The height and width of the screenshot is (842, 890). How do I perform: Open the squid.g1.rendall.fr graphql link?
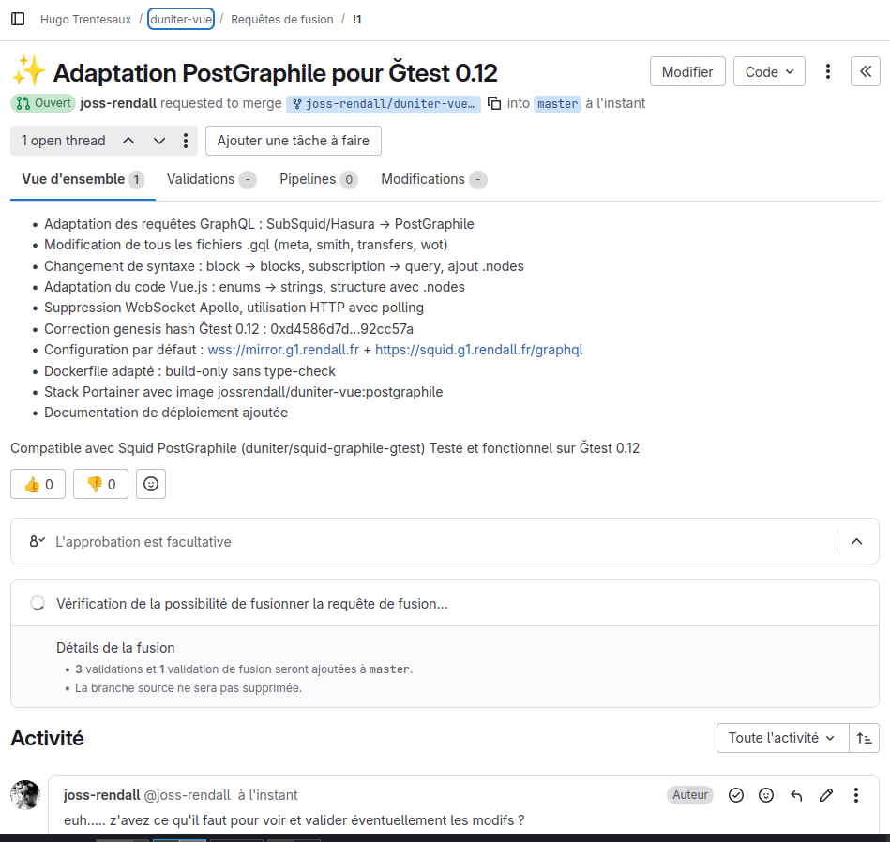tap(478, 350)
